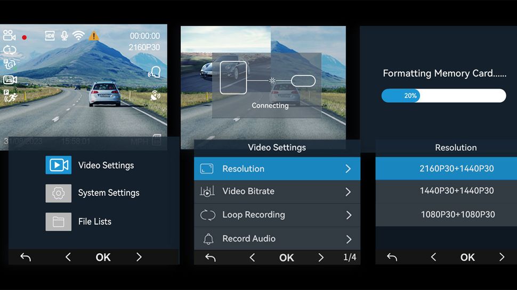Mute the microphone icon in status bar
Screen dimensions: 517x290
pos(64,36)
